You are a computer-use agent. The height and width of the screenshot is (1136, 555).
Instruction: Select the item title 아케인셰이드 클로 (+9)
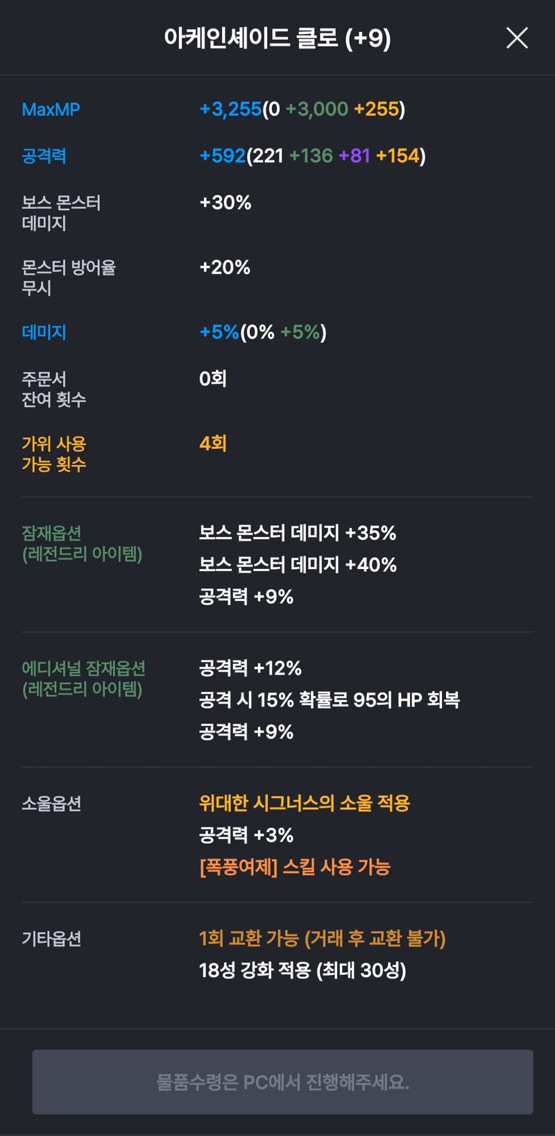click(277, 38)
